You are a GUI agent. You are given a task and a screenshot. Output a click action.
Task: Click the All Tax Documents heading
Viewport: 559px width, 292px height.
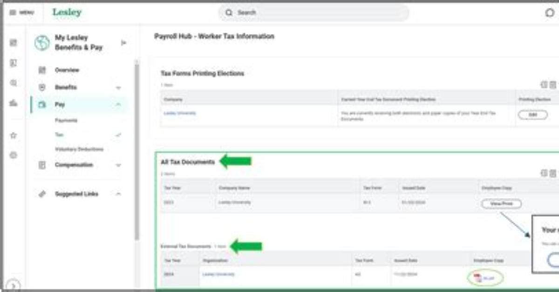tap(188, 162)
